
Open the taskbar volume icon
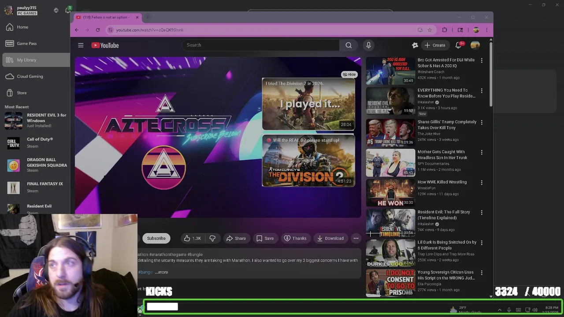(x=535, y=310)
